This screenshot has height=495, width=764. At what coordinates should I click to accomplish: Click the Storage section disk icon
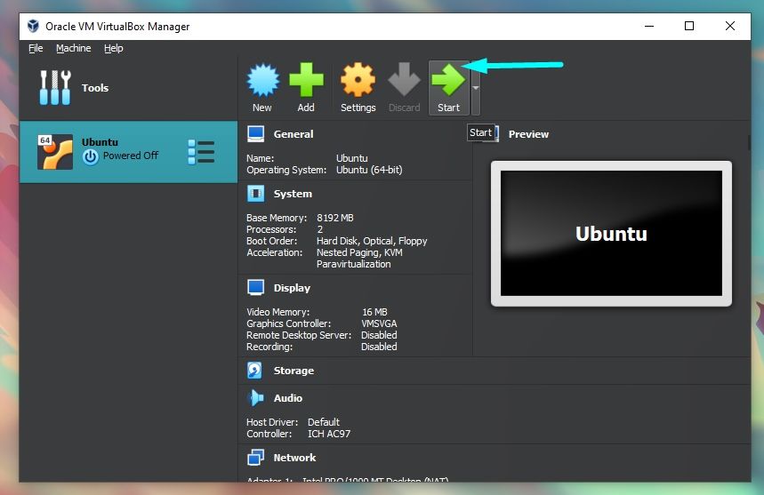pyautogui.click(x=255, y=371)
